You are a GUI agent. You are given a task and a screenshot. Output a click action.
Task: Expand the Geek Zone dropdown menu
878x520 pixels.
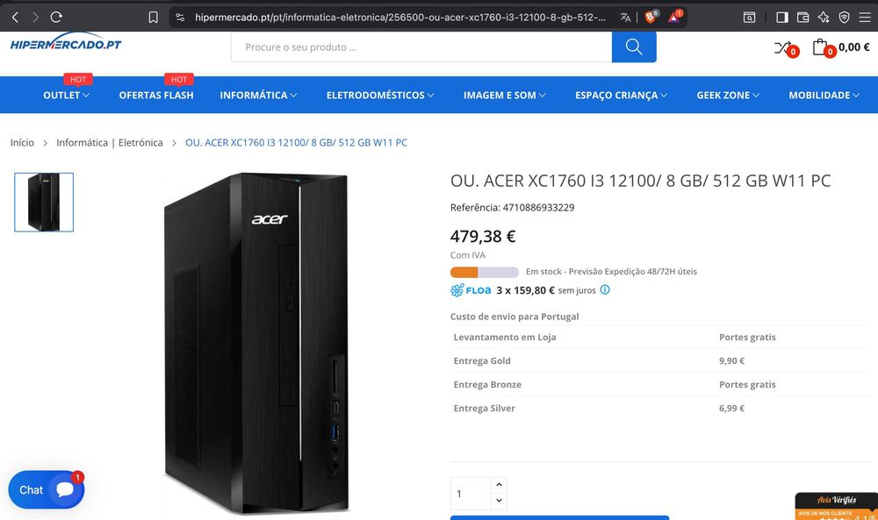(728, 95)
